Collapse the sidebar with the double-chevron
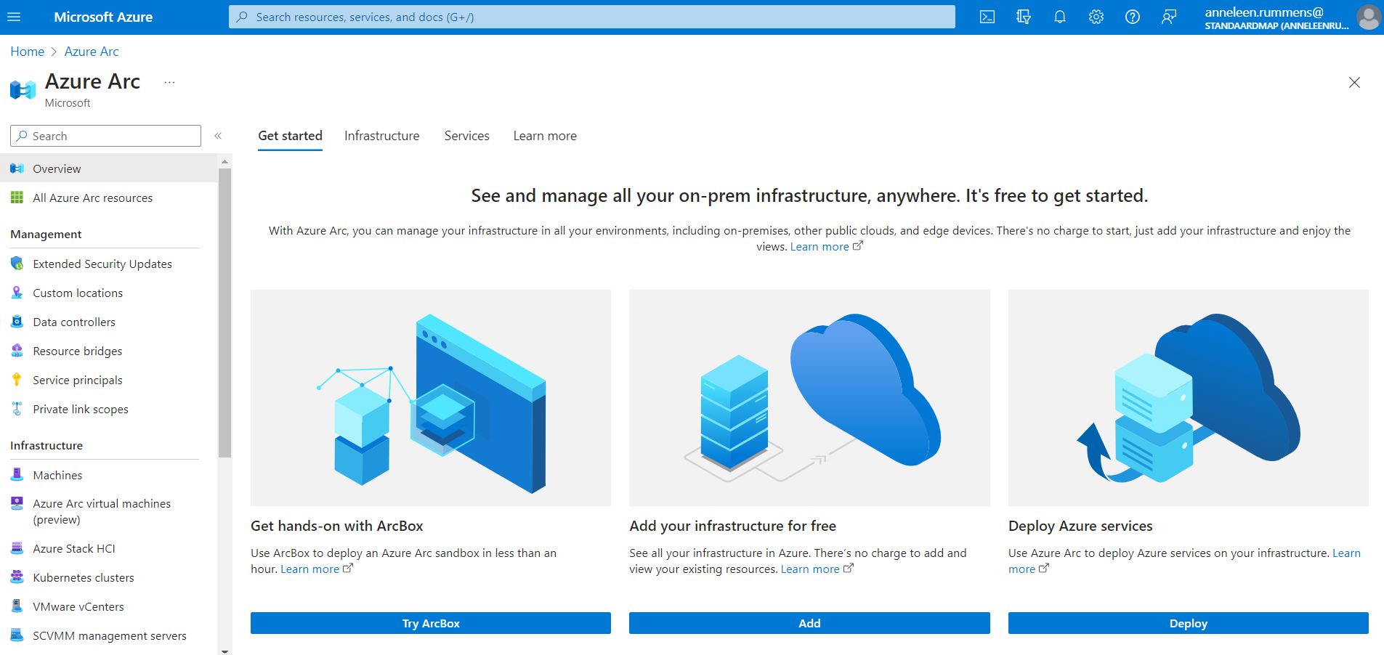The width and height of the screenshot is (1384, 655). 218,136
